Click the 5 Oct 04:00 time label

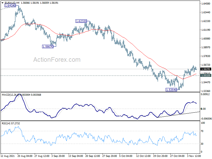coord(126,156)
